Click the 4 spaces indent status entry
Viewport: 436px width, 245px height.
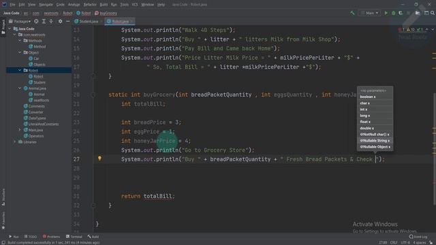tap(420, 242)
